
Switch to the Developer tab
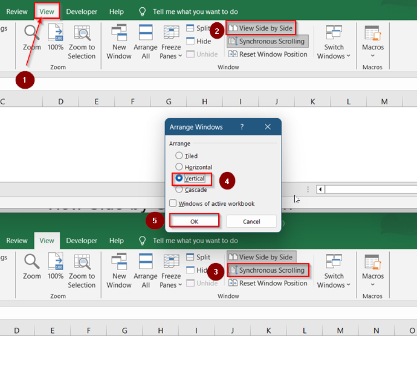(x=81, y=11)
